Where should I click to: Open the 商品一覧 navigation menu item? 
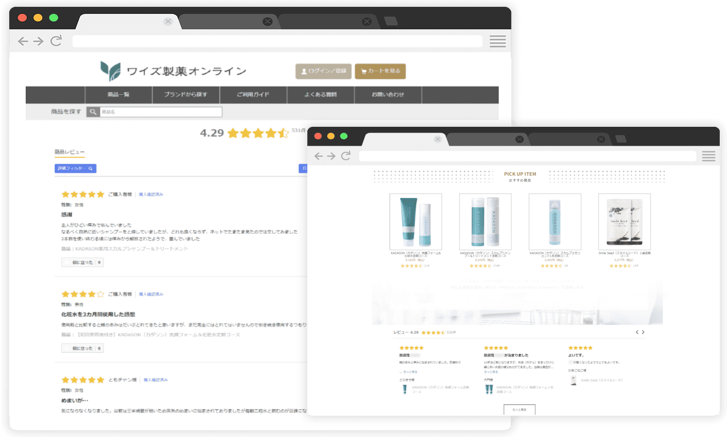(118, 95)
